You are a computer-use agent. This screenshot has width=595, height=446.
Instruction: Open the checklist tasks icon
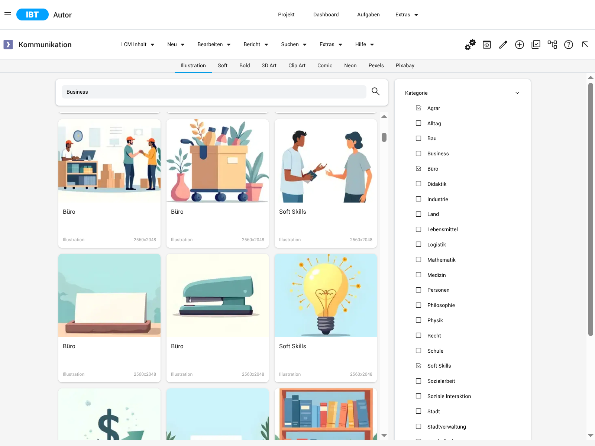(536, 45)
